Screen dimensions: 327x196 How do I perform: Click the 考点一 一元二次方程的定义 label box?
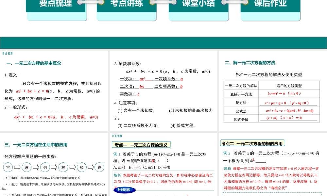point(141,145)
